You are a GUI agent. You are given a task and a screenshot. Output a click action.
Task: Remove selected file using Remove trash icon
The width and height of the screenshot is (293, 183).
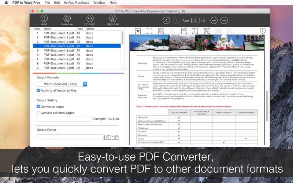pos(67,20)
